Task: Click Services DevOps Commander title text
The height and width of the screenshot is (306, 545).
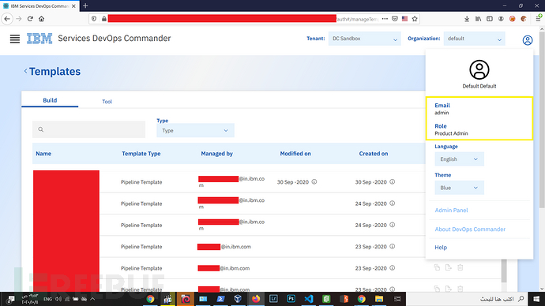Action: point(114,38)
